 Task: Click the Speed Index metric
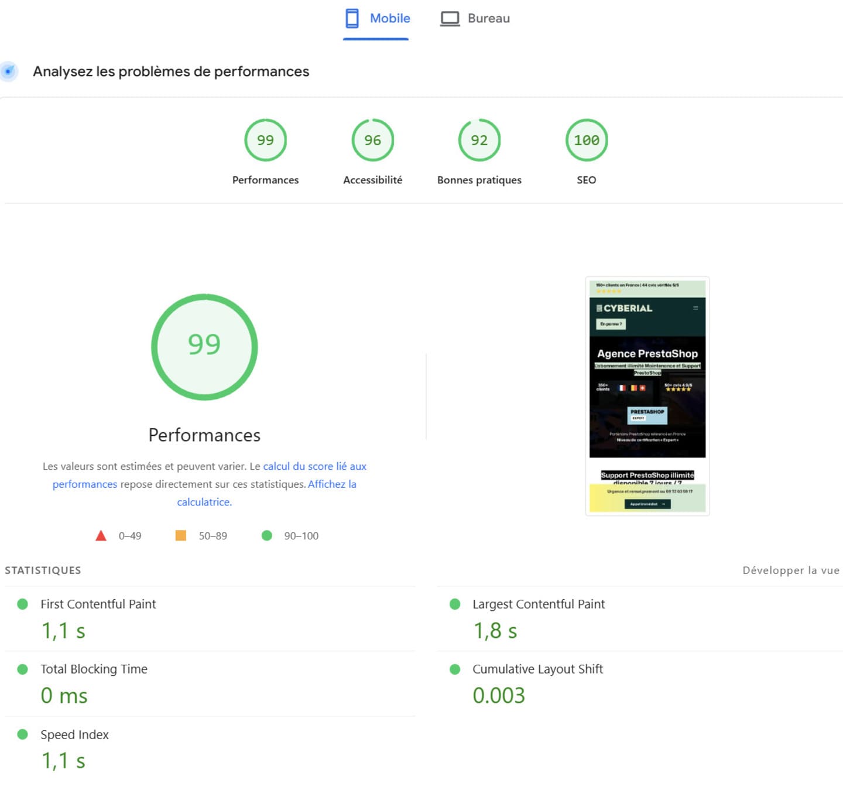74,734
